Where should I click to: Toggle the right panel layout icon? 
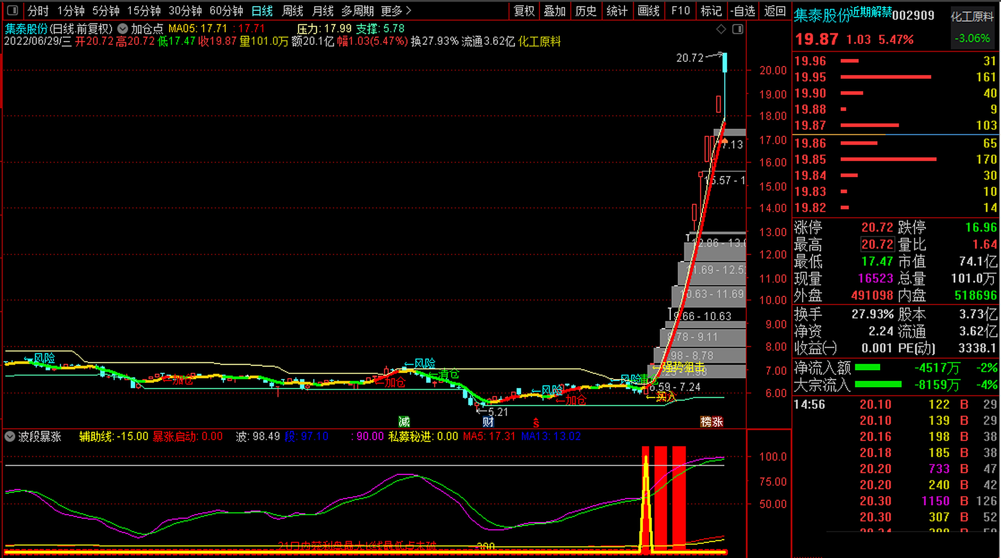click(x=737, y=29)
